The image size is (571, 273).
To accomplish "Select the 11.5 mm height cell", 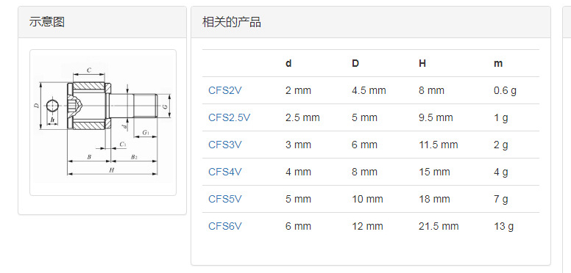I will pos(438,145).
